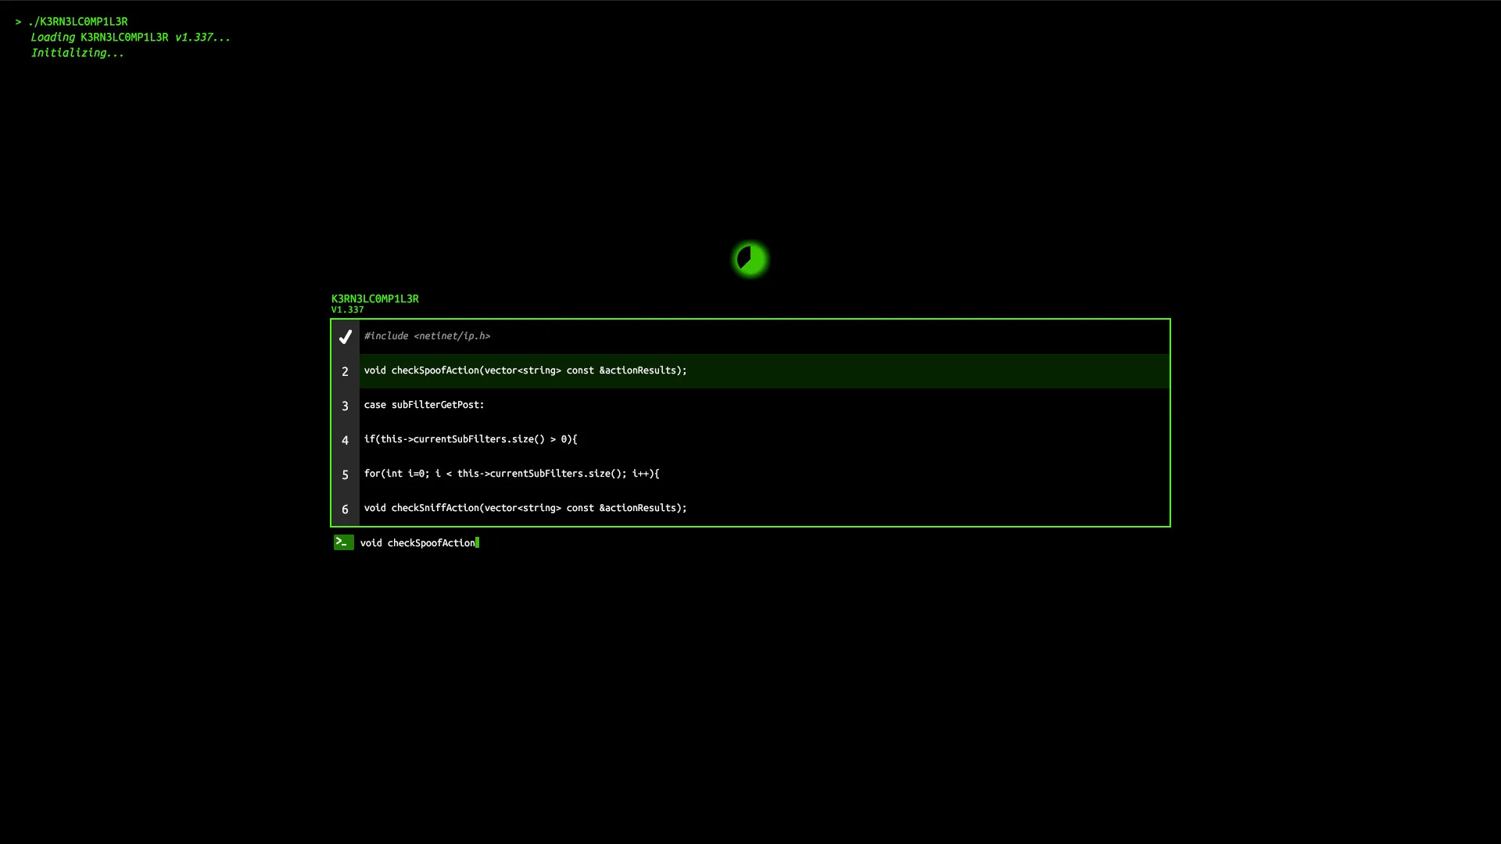Click line number 2 in the gutter
1501x844 pixels.
[x=345, y=371]
